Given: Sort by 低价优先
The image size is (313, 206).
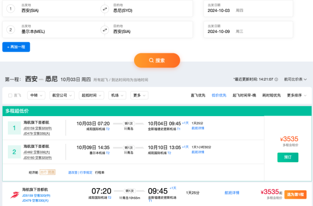Looking at the screenshot, I should pyautogui.click(x=219, y=95).
